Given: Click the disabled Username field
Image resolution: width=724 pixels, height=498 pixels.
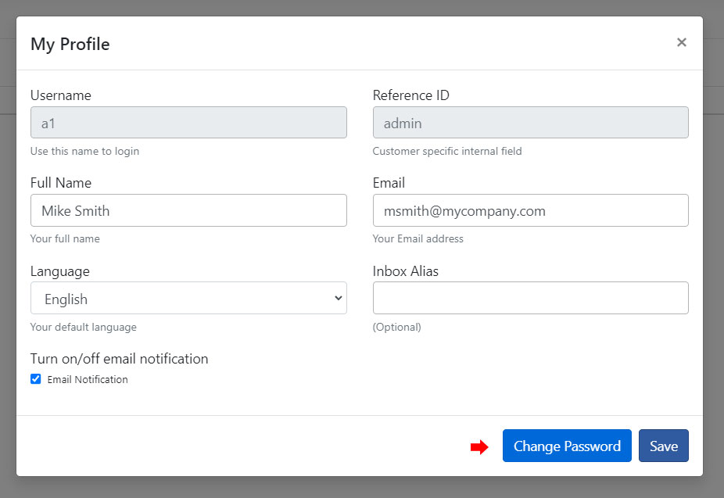Looking at the screenshot, I should (188, 123).
